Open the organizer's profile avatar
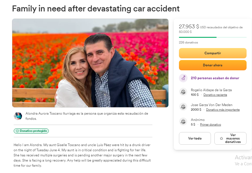 (x=18, y=116)
